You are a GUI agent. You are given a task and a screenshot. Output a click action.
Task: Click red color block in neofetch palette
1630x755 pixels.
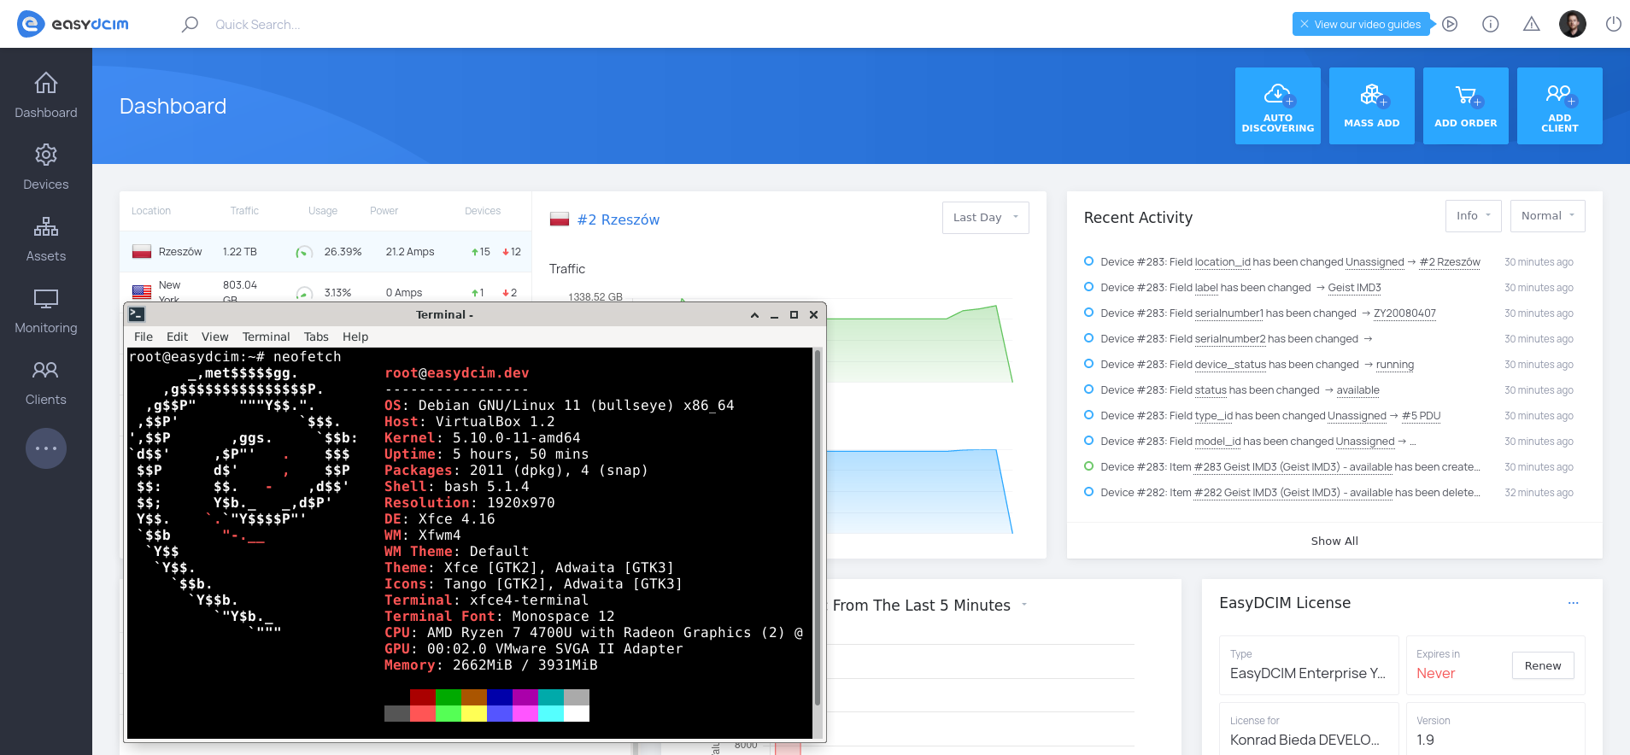(x=423, y=697)
